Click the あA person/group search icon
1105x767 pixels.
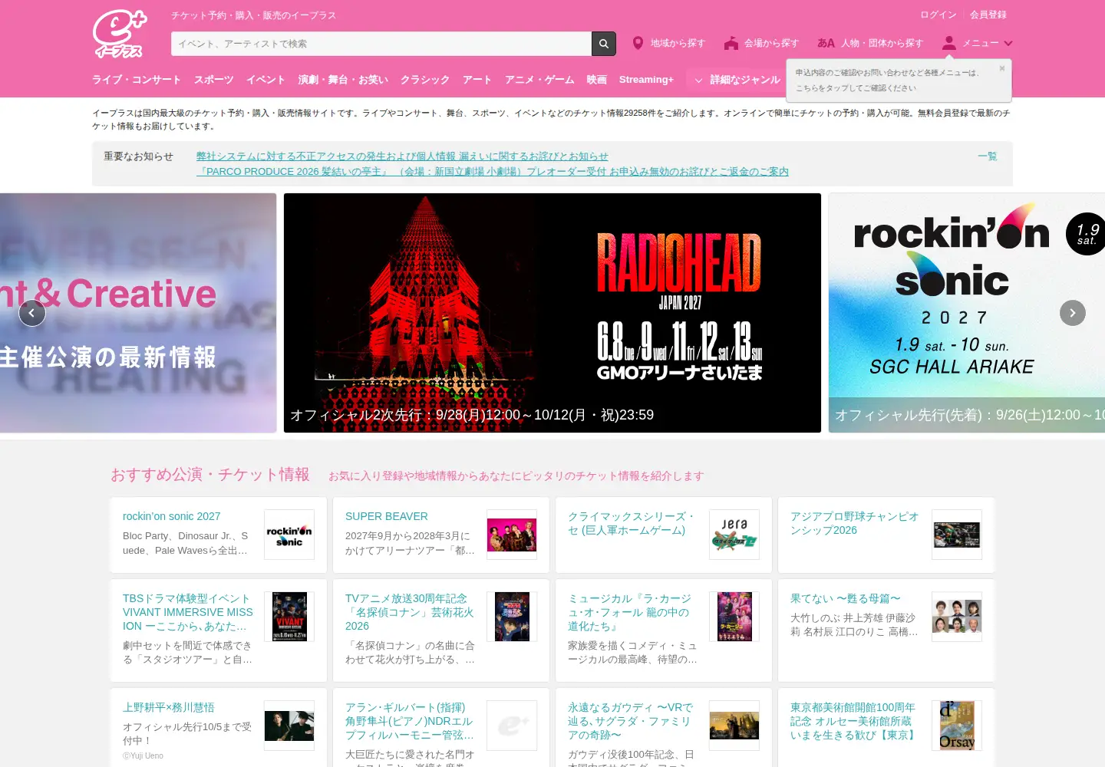pos(826,43)
